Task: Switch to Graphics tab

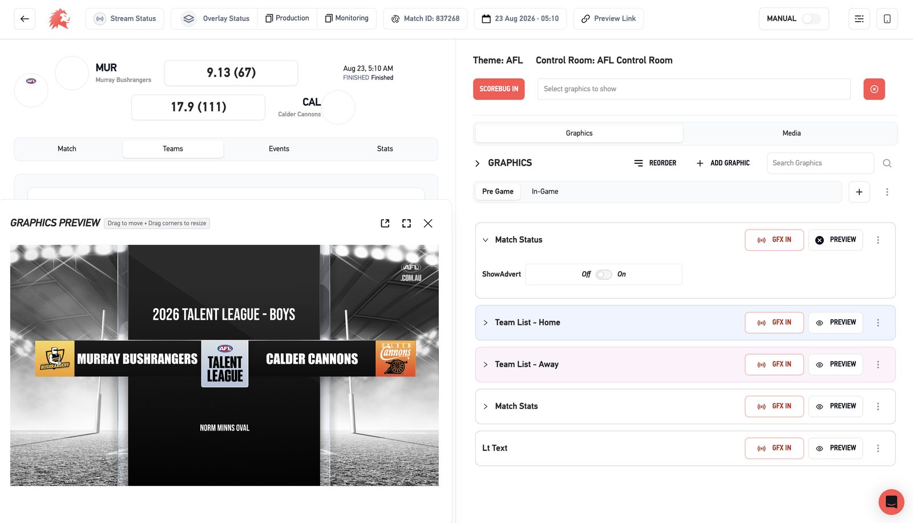Action: point(579,133)
